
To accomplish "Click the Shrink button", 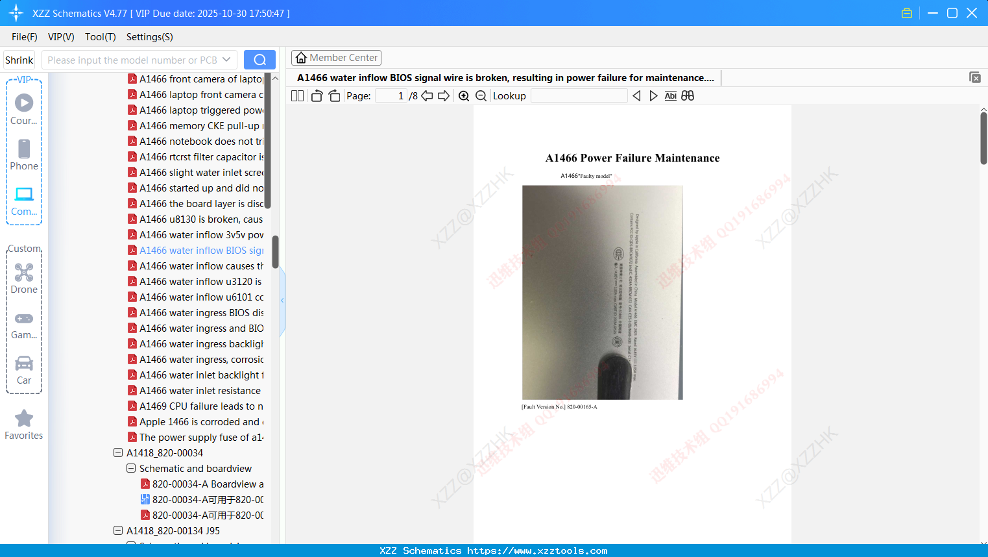I will tap(19, 60).
